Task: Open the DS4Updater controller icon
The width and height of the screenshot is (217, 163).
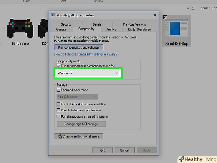Action: click(x=20, y=28)
